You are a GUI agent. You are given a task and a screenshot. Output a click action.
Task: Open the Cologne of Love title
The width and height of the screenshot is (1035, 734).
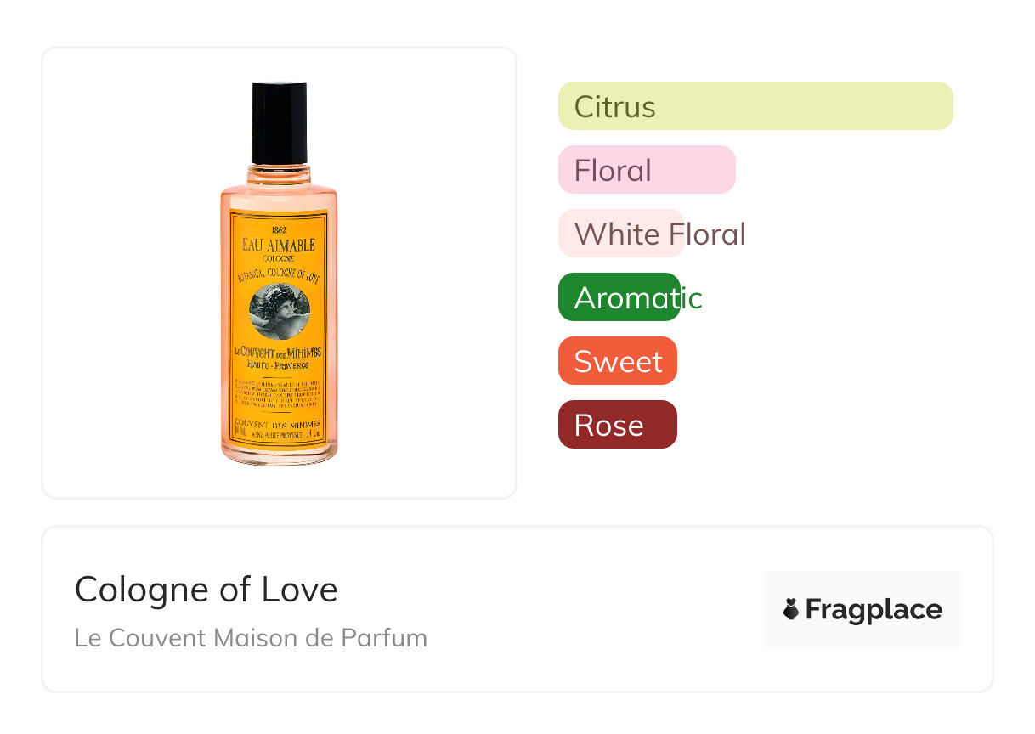(x=206, y=589)
